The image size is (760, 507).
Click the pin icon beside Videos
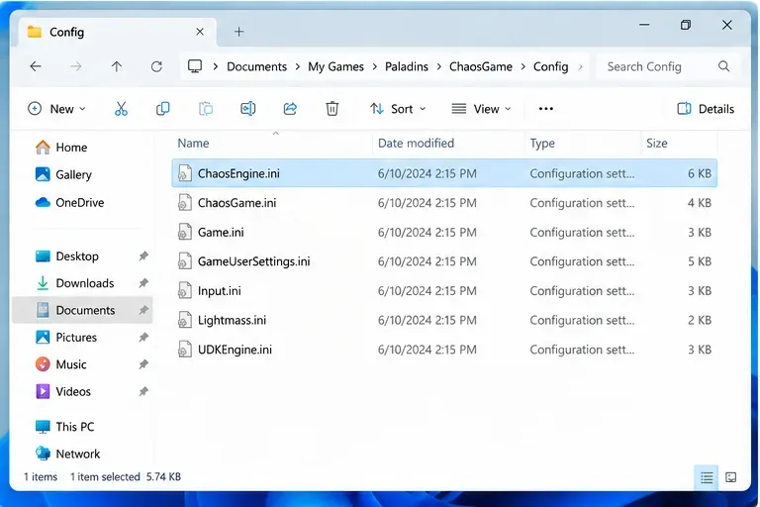point(143,391)
